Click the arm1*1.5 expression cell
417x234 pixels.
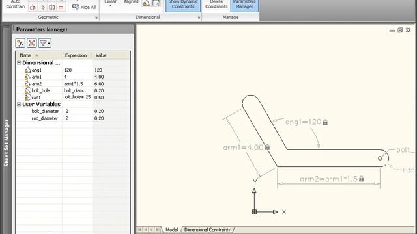[x=77, y=84]
